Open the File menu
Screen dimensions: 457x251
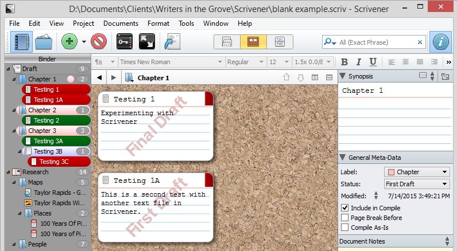click(x=14, y=23)
